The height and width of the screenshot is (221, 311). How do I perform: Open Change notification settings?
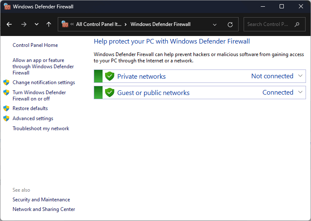pyautogui.click(x=44, y=82)
